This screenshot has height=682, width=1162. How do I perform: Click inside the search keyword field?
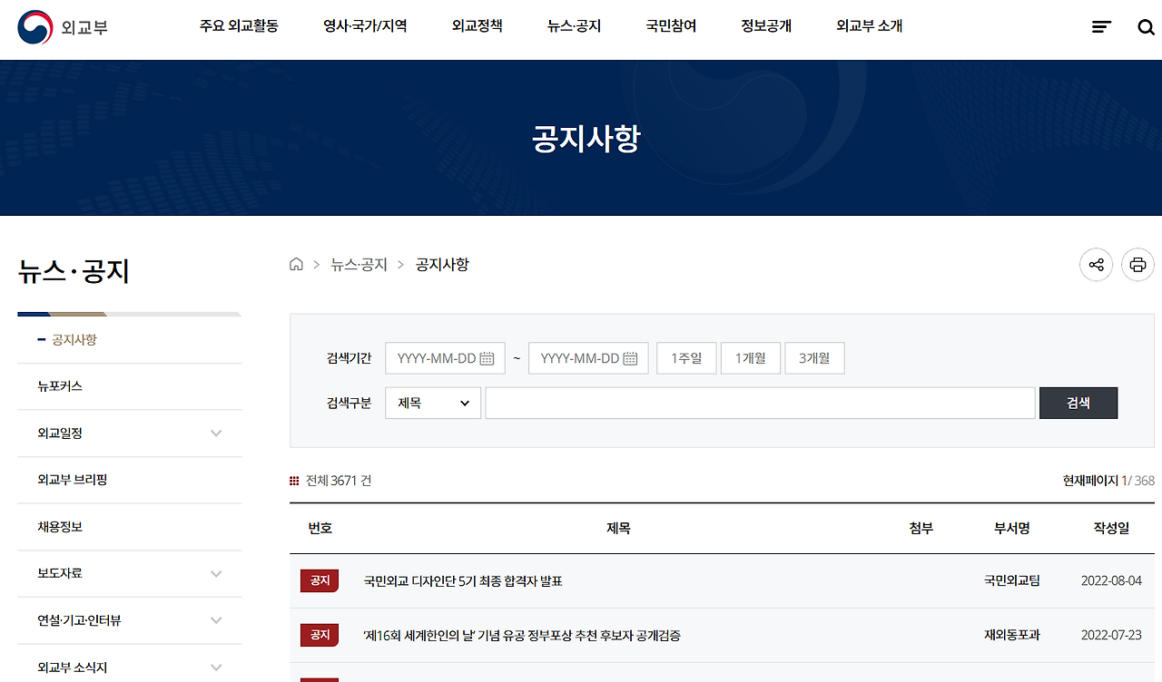759,403
